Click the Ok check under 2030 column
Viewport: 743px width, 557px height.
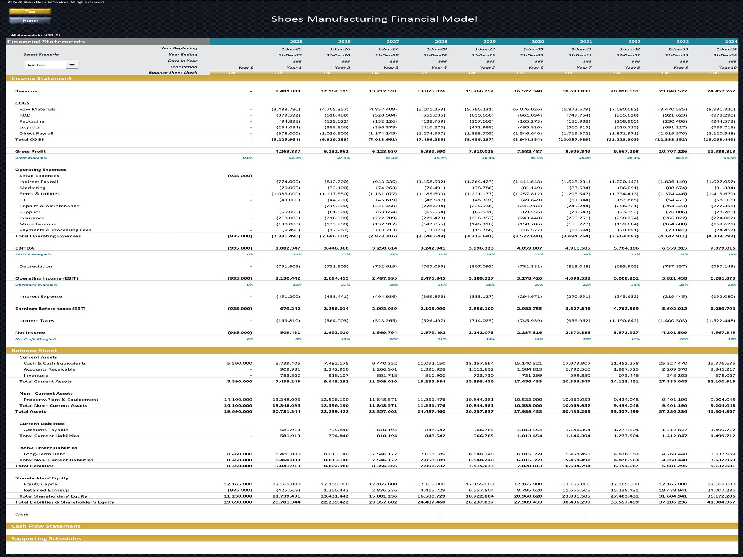coord(520,72)
